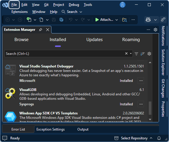Viewport: 169px width, 142px height.
Task: Click the Snapshot Debugger extension icon
Action: (x=10, y=70)
